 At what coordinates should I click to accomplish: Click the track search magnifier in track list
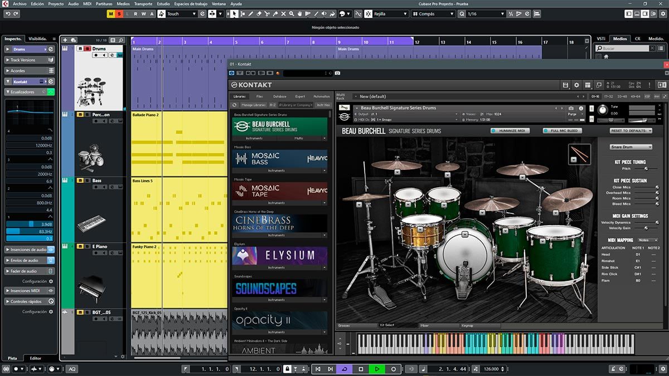pyautogui.click(x=121, y=40)
